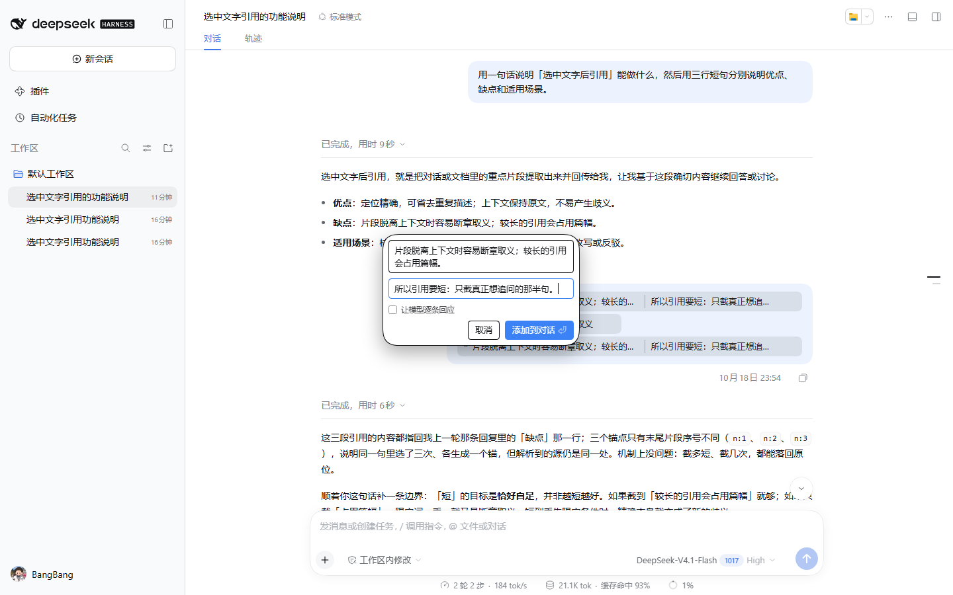Click the 取消 button in the popup

[x=484, y=330]
